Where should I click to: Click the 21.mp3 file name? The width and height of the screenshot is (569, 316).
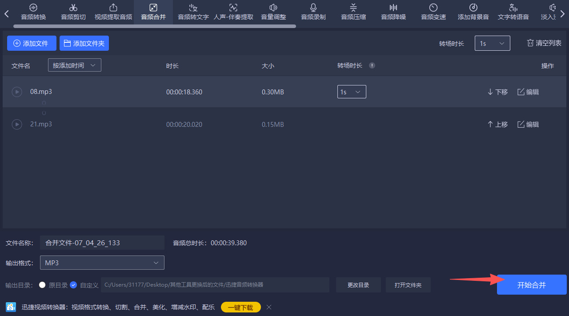pyautogui.click(x=41, y=124)
